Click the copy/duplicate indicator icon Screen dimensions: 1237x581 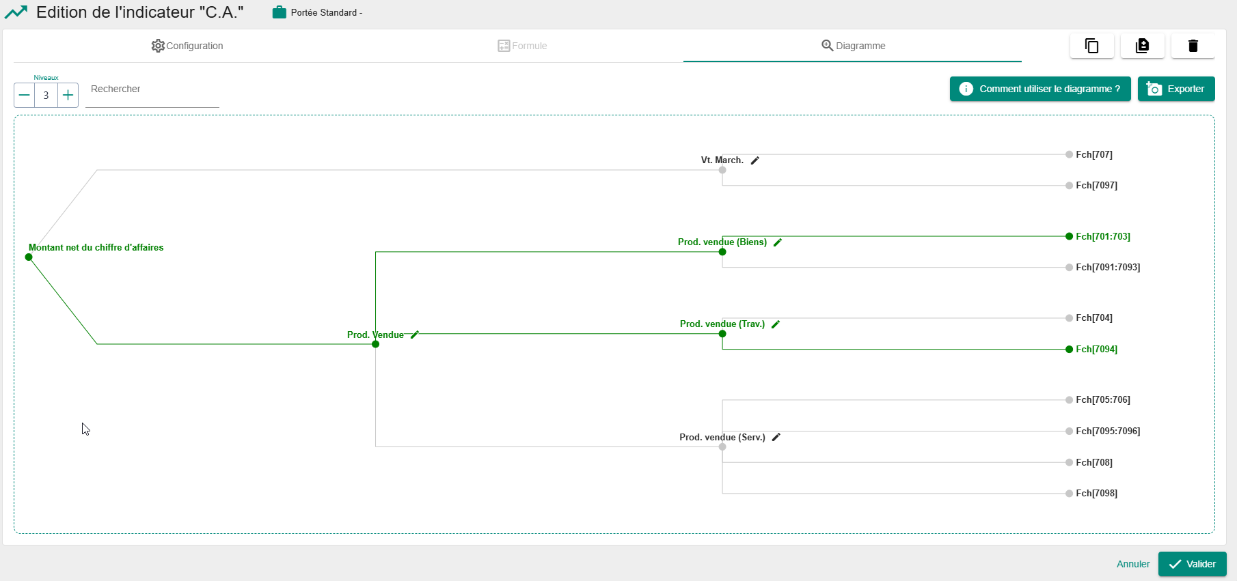tap(1091, 46)
